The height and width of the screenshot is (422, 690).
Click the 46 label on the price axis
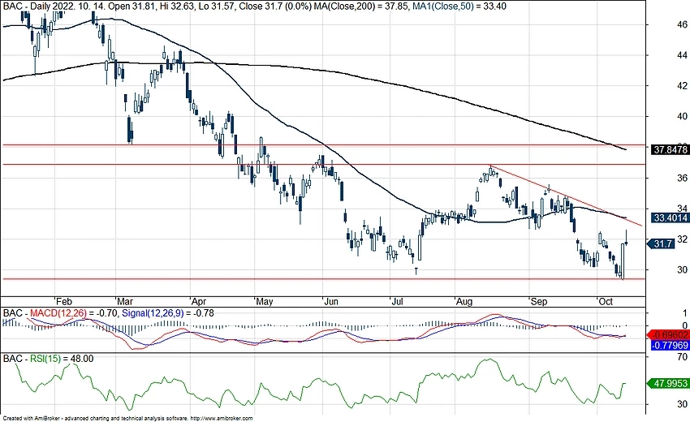[x=682, y=24]
